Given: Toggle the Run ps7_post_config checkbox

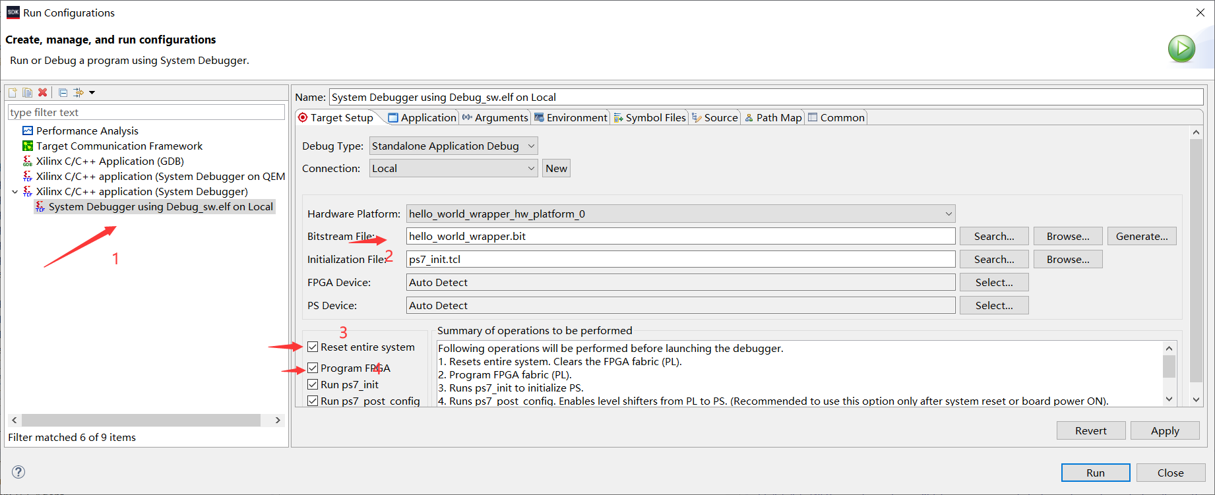Looking at the screenshot, I should [x=313, y=401].
